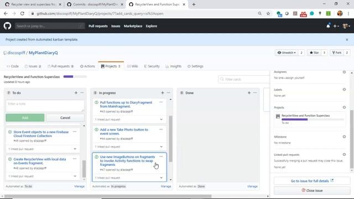
Task: Click Manage automation for Done column
Action: click(x=252, y=186)
